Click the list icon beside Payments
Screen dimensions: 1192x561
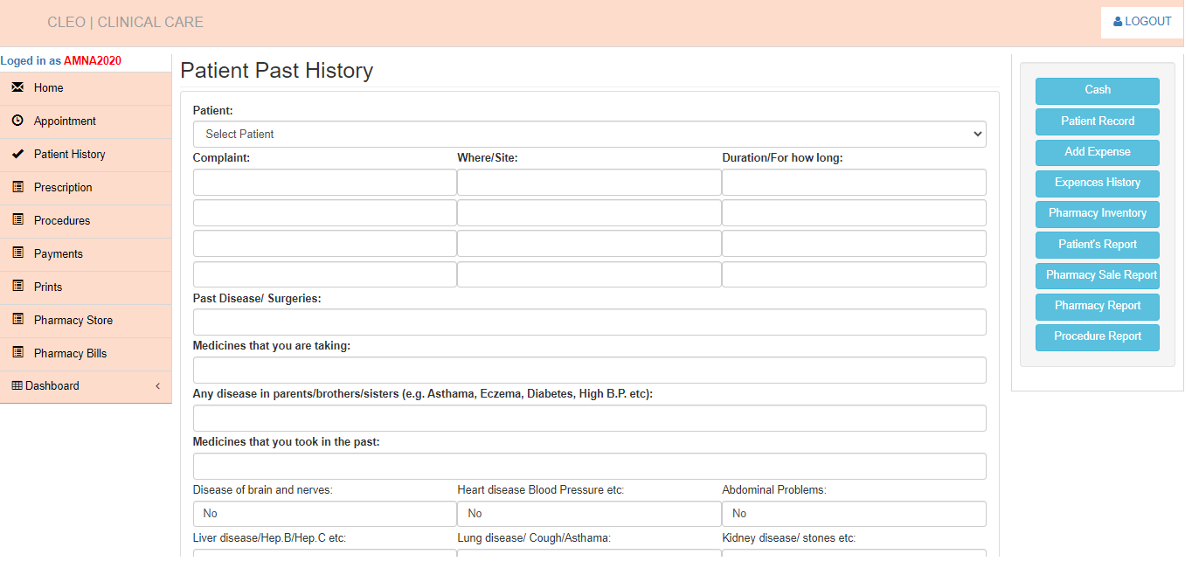(17, 253)
